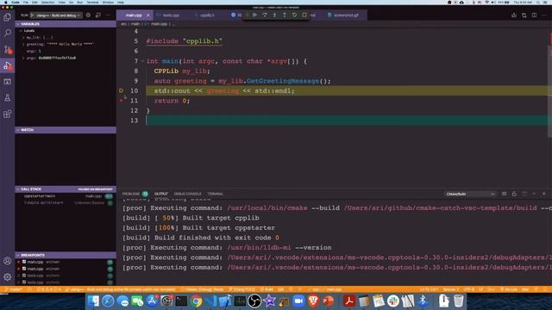This screenshot has width=552, height=310.
Task: Collapse the Breakpoints section
Action: tap(66, 255)
